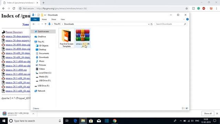
Task: Open Desktop in navigation pane
Action: click(x=43, y=50)
